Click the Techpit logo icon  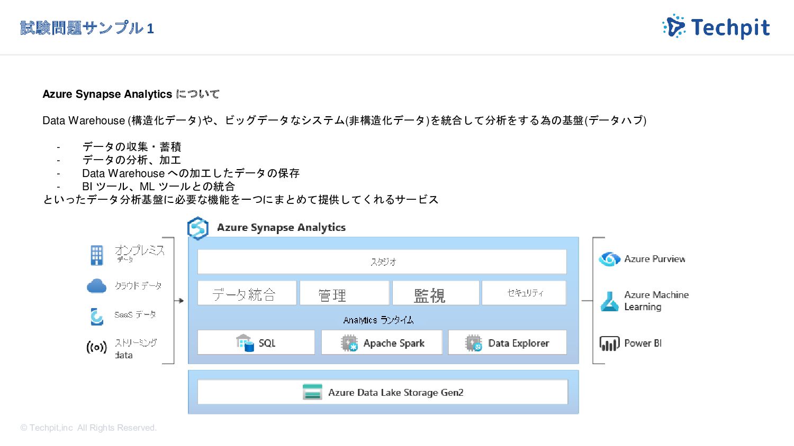click(674, 26)
